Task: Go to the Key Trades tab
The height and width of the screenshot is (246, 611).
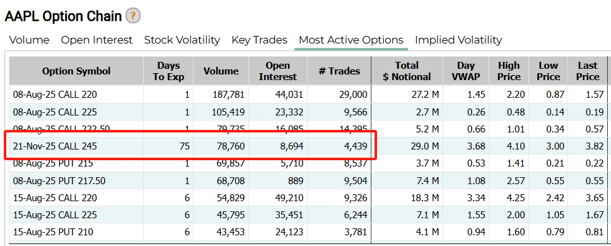Action: tap(259, 40)
